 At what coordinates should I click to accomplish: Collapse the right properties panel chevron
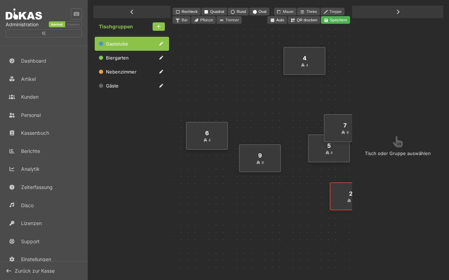pos(398,12)
